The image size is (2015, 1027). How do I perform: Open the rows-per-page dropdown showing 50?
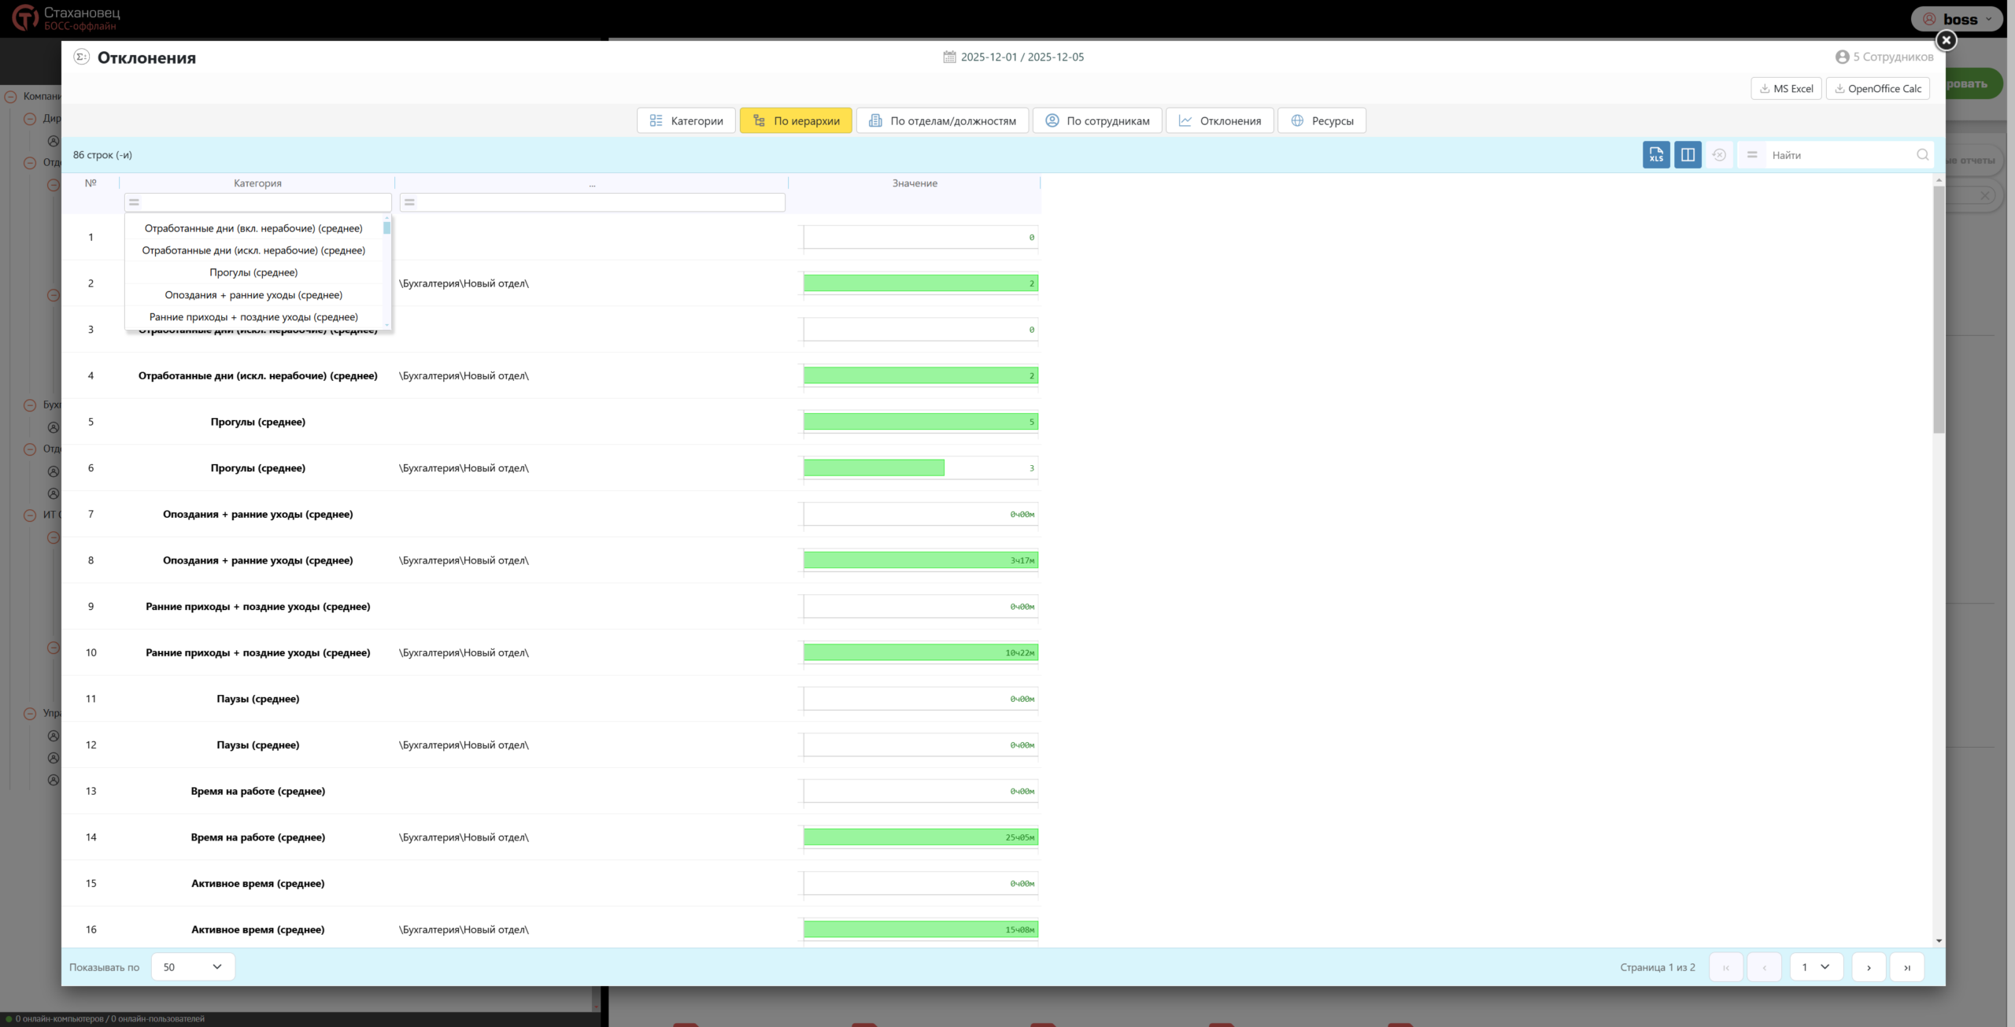click(x=193, y=966)
